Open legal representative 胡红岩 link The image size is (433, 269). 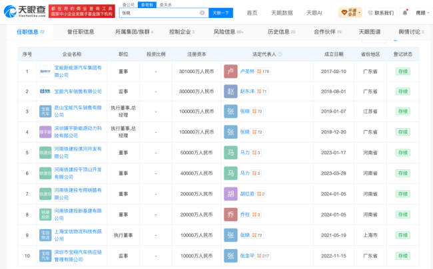(x=247, y=194)
